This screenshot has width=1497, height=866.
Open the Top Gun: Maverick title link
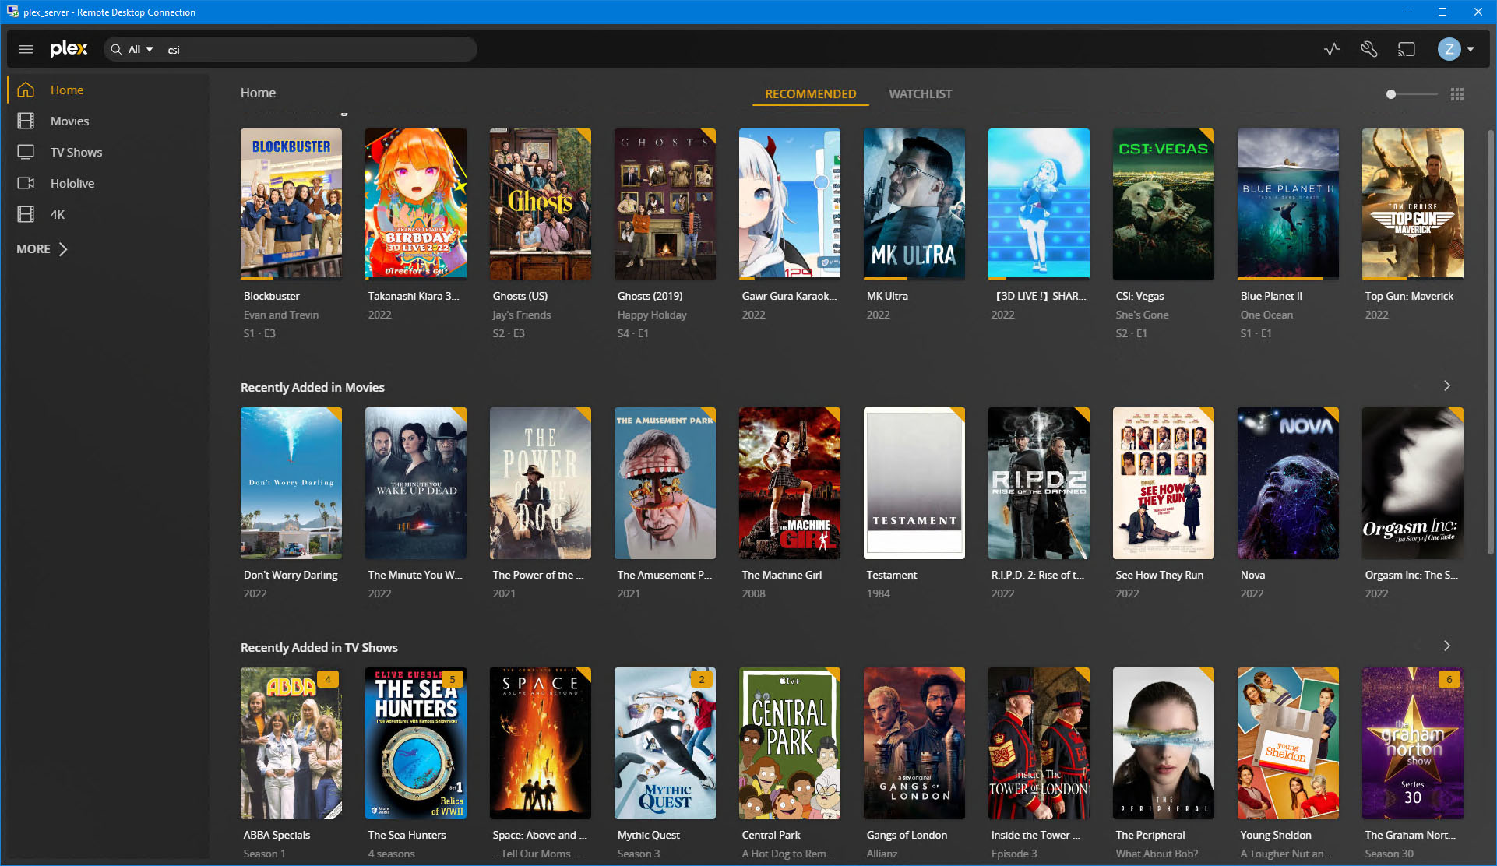1409,296
